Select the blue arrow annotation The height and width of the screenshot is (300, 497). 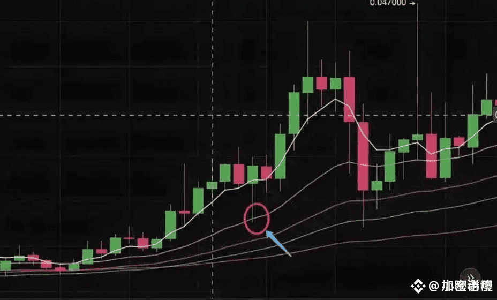click(x=278, y=243)
